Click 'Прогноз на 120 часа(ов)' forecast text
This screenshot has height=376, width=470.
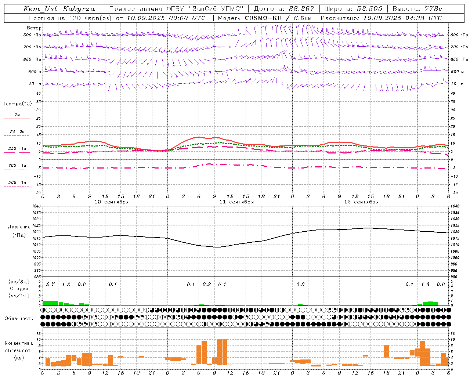[x=71, y=18]
